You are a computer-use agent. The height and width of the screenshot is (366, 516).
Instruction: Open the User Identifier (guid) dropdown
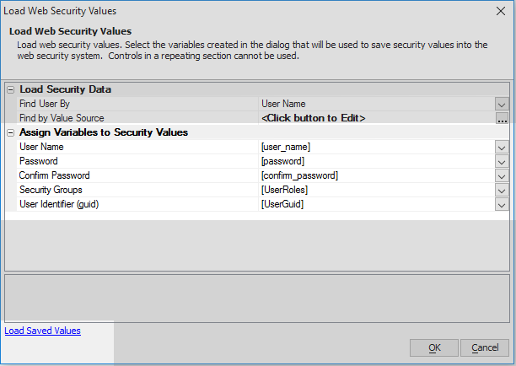pyautogui.click(x=502, y=205)
